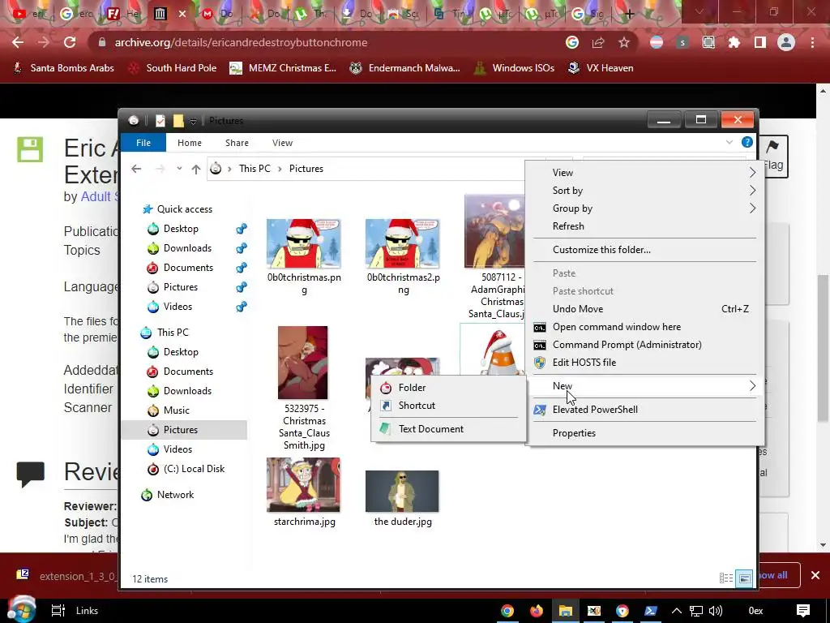Open the File ribbon tab
830x623 pixels.
[143, 143]
